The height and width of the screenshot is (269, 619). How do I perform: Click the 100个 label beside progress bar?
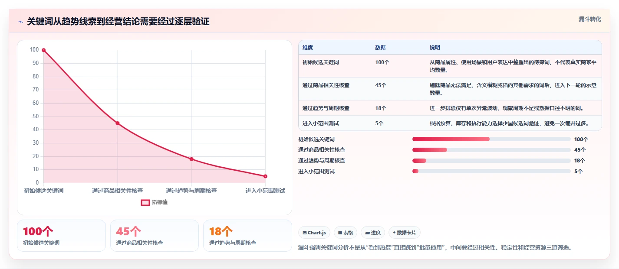pos(581,139)
